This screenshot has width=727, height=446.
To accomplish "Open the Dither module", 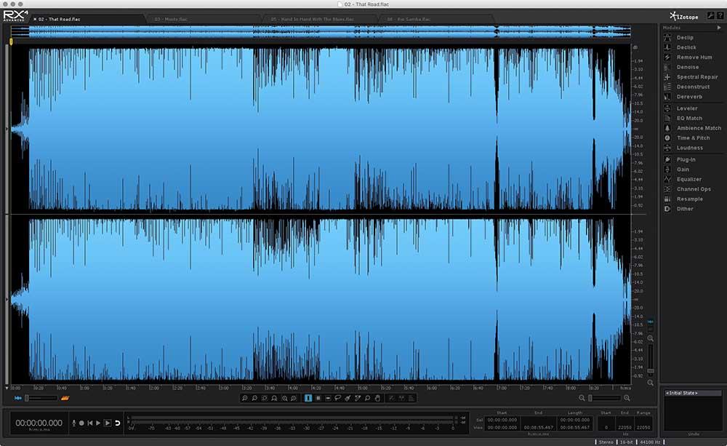I will pyautogui.click(x=684, y=209).
